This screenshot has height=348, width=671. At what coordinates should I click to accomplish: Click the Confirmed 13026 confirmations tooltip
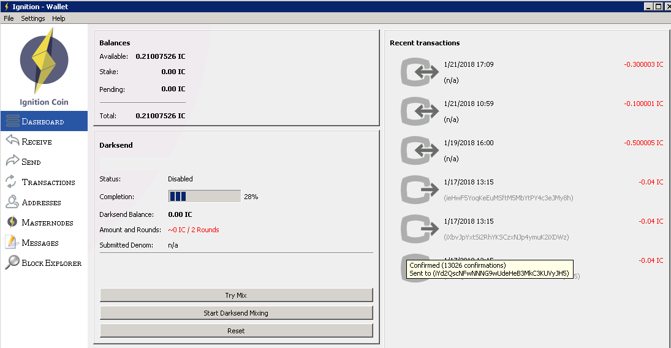point(490,269)
